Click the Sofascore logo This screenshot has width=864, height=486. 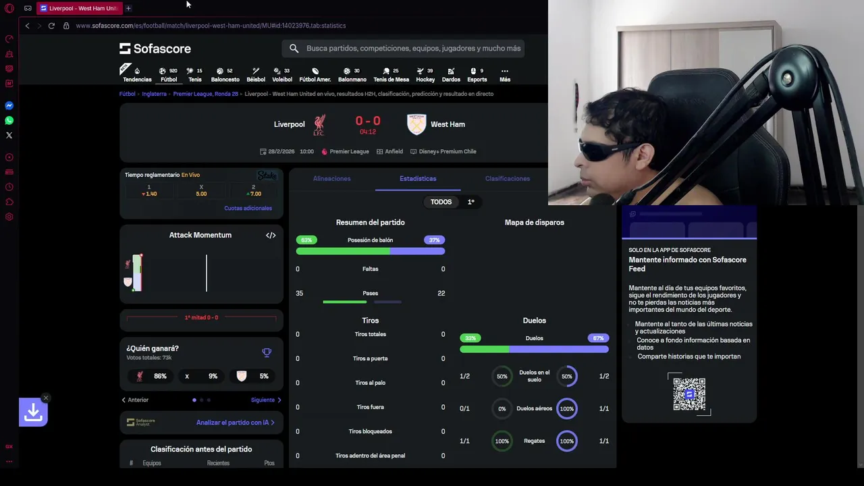(x=155, y=49)
